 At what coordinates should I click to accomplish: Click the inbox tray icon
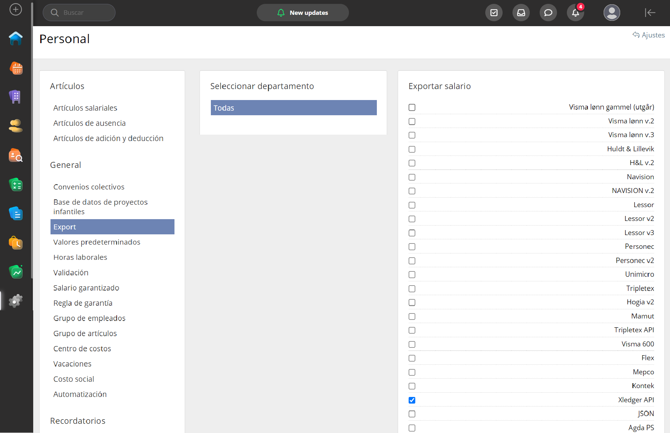tap(521, 13)
